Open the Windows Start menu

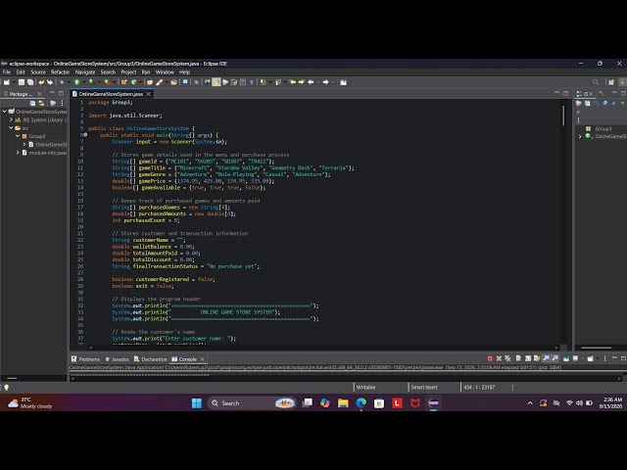coord(197,403)
